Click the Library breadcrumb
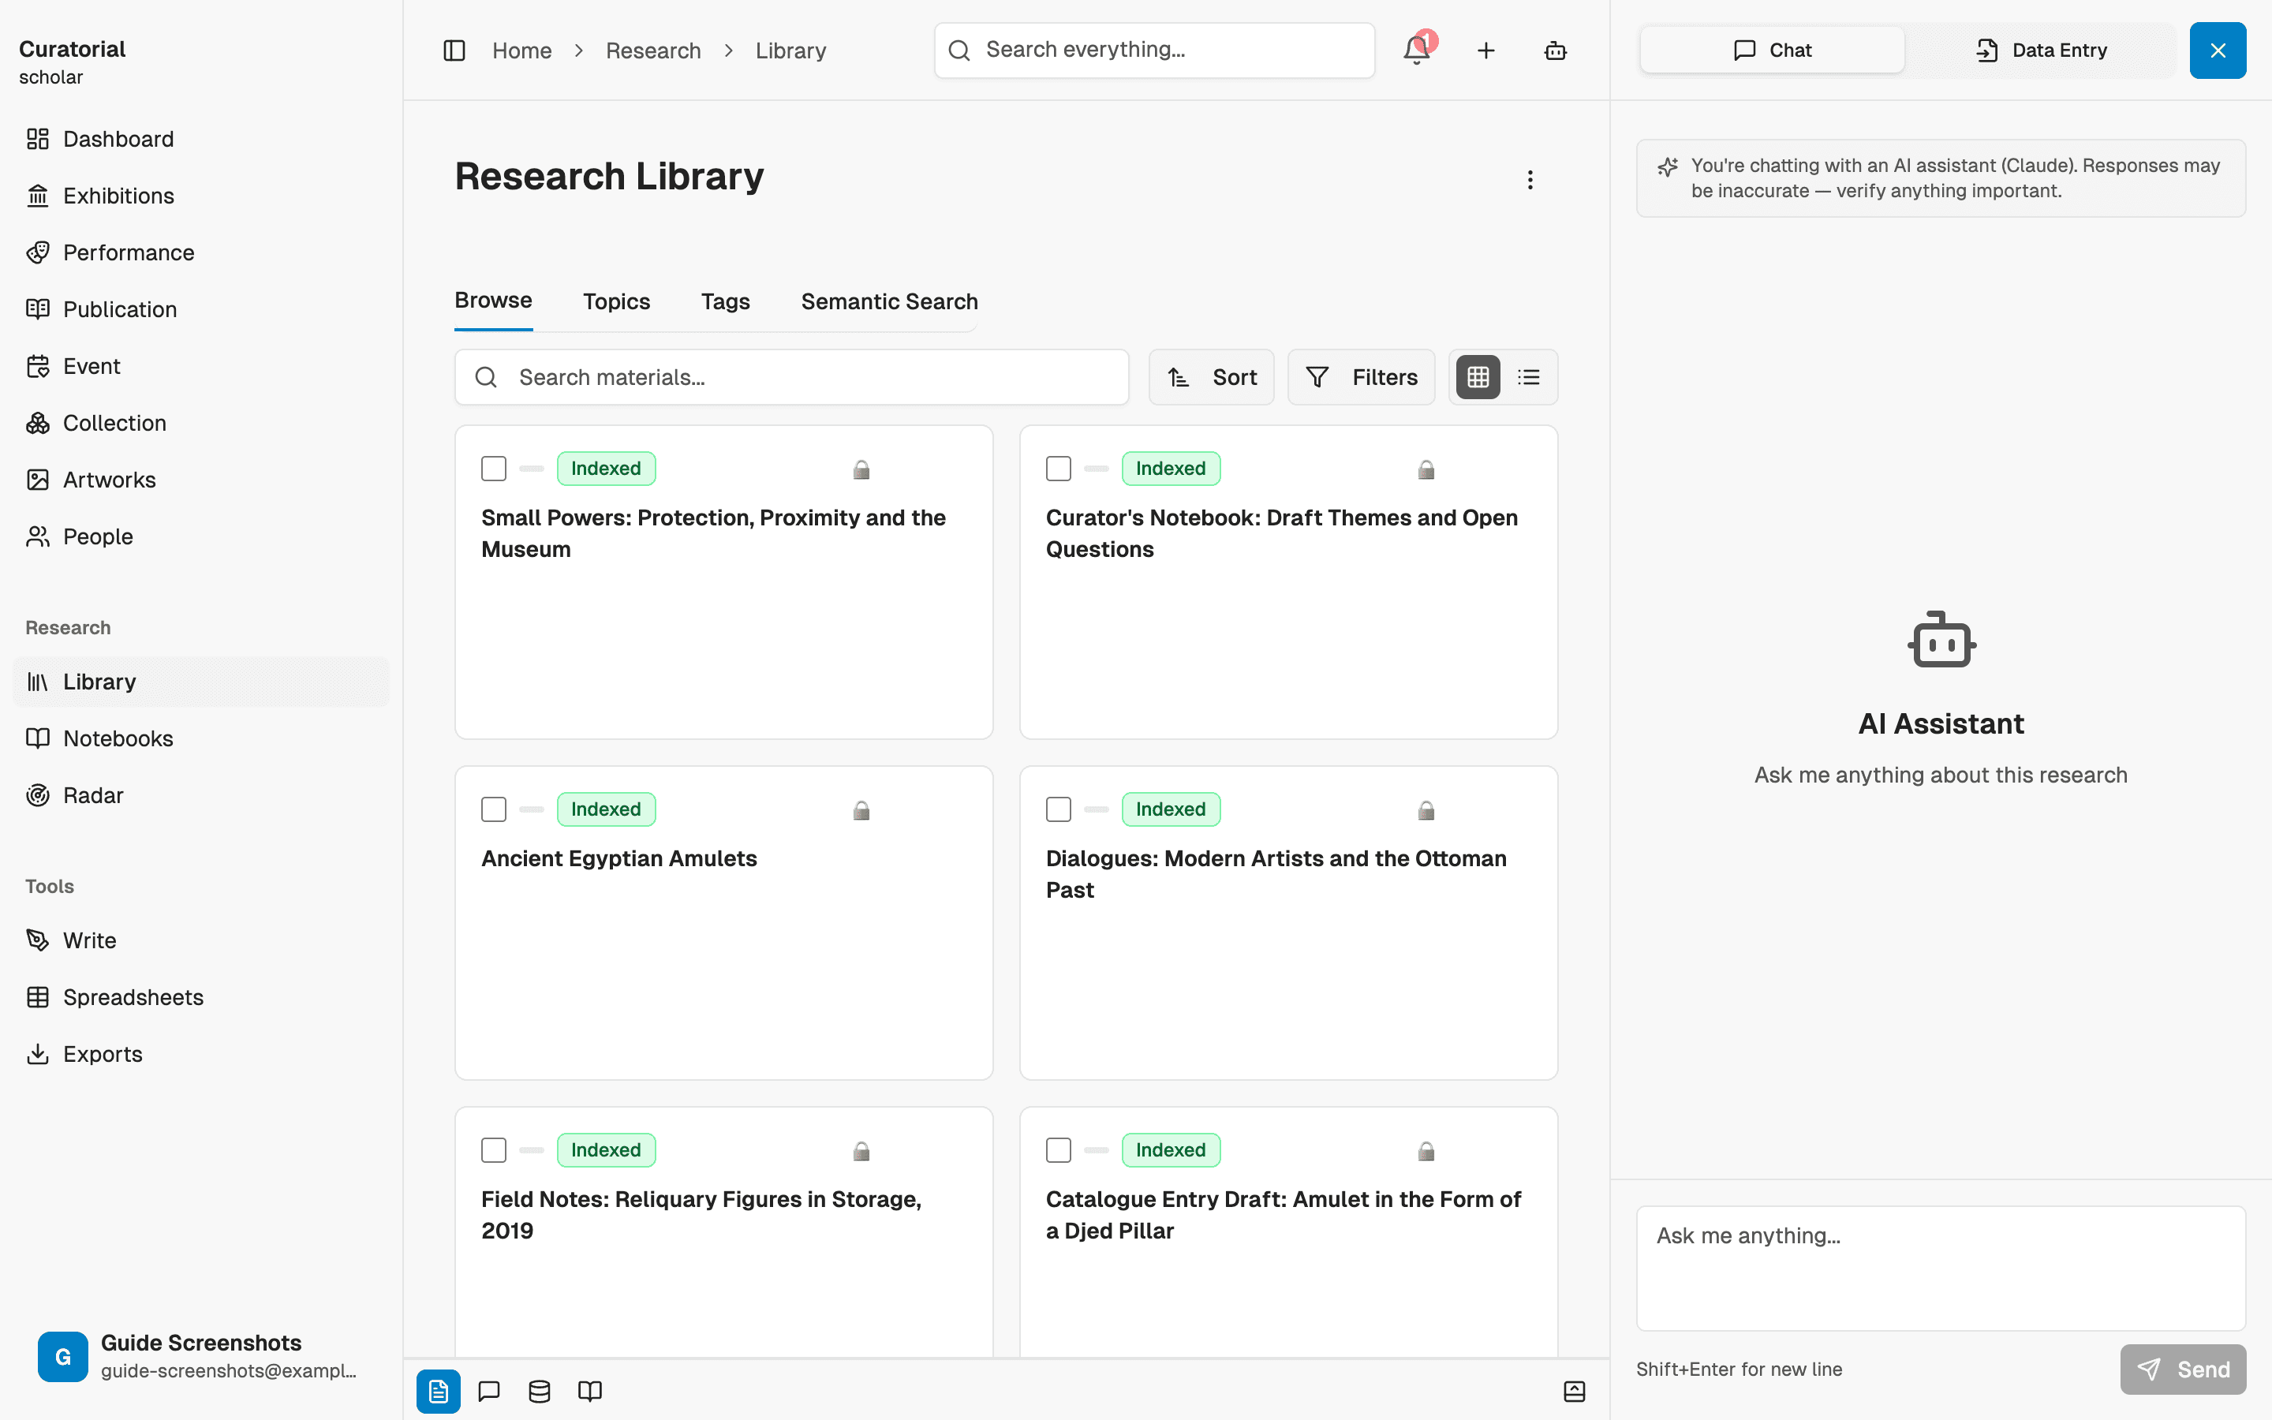The height and width of the screenshot is (1420, 2272). pos(790,50)
